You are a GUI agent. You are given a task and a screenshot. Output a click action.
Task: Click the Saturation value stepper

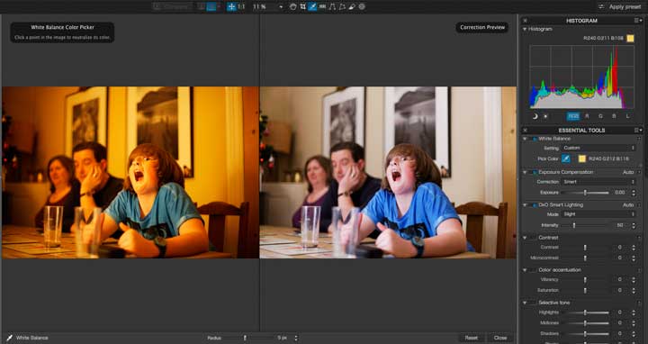[x=634, y=290]
